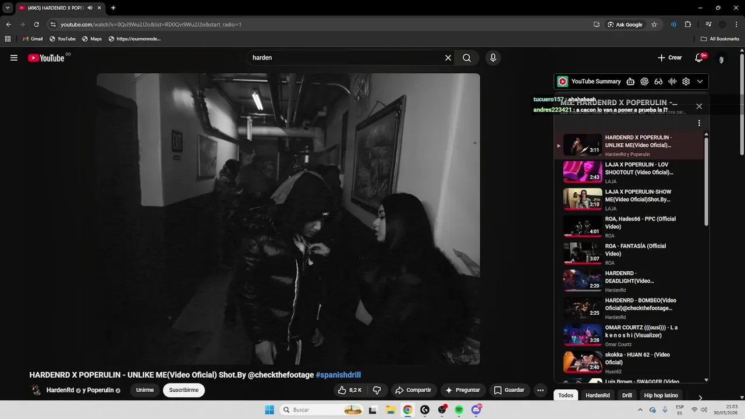Screen dimensions: 745x419
Task: Open a new browser tab
Action: pos(113,8)
